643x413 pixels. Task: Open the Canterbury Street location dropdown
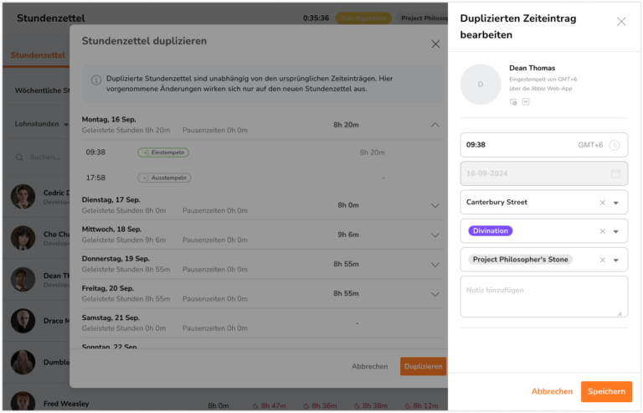point(616,203)
